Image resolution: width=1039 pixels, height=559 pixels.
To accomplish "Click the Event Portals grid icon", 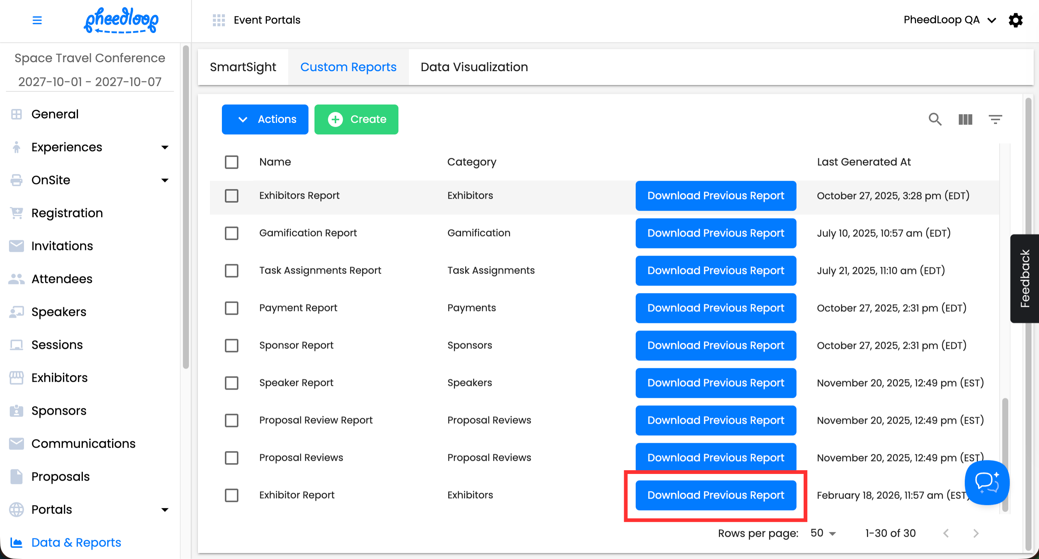I will (219, 20).
